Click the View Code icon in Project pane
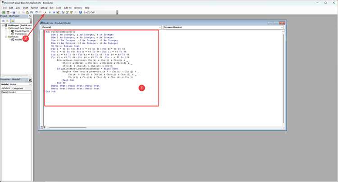This screenshot has height=182, width=338. click(x=3, y=21)
